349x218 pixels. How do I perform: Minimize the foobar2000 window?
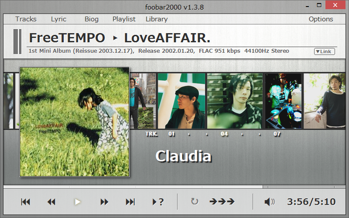308,6
